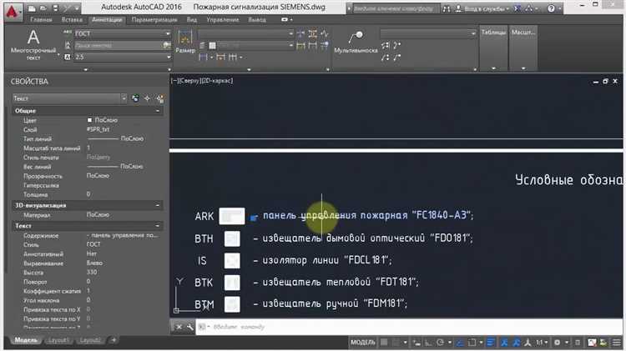Switch to the Параметризация ribbon tab

click(x=154, y=19)
